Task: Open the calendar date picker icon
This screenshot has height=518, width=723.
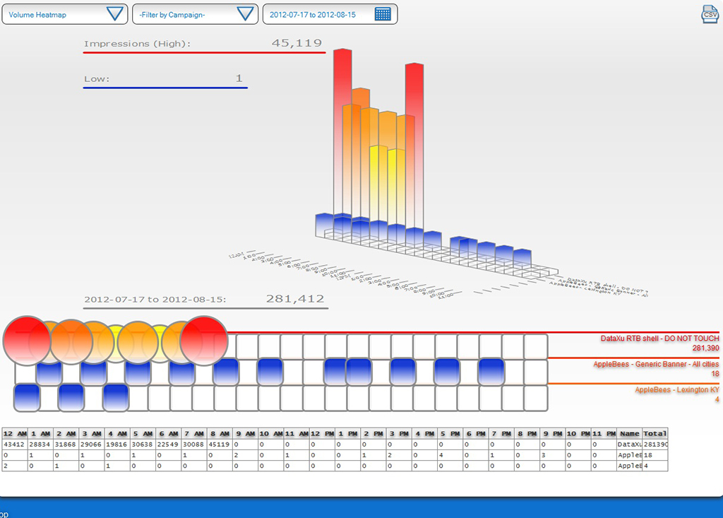Action: (x=383, y=14)
